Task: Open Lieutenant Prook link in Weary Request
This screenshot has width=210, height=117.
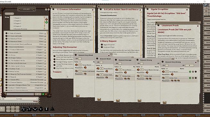Action: click(102, 47)
